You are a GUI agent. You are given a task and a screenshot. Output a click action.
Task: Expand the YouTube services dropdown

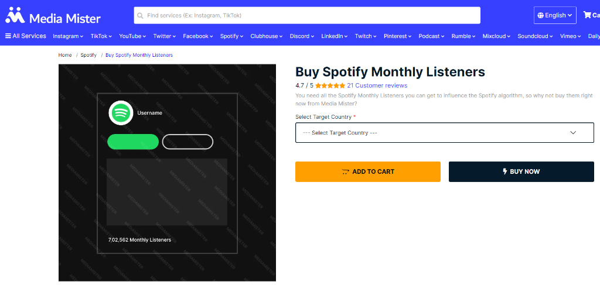pos(132,36)
